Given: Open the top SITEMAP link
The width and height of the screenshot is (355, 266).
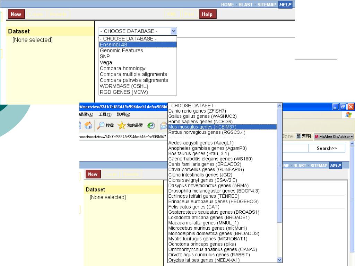Looking at the screenshot, I should click(x=267, y=5).
